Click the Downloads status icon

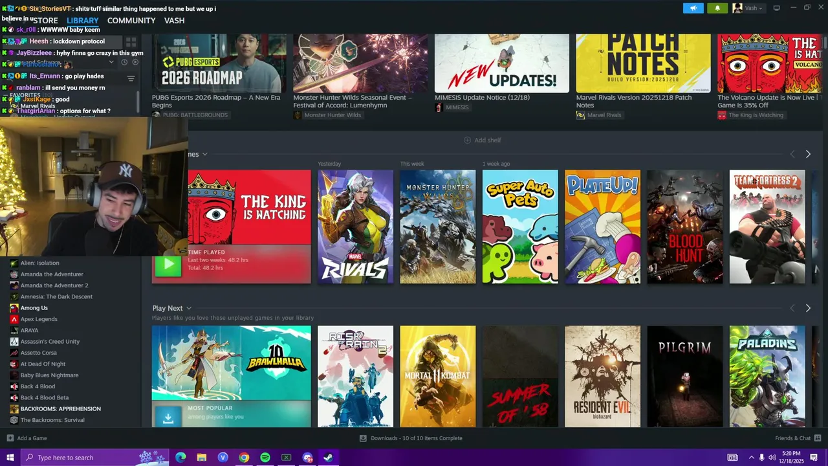point(363,438)
